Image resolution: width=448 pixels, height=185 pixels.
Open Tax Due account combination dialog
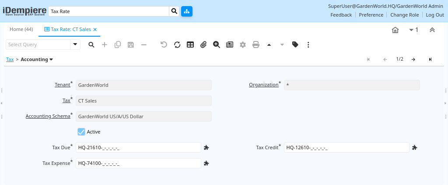coord(206,147)
